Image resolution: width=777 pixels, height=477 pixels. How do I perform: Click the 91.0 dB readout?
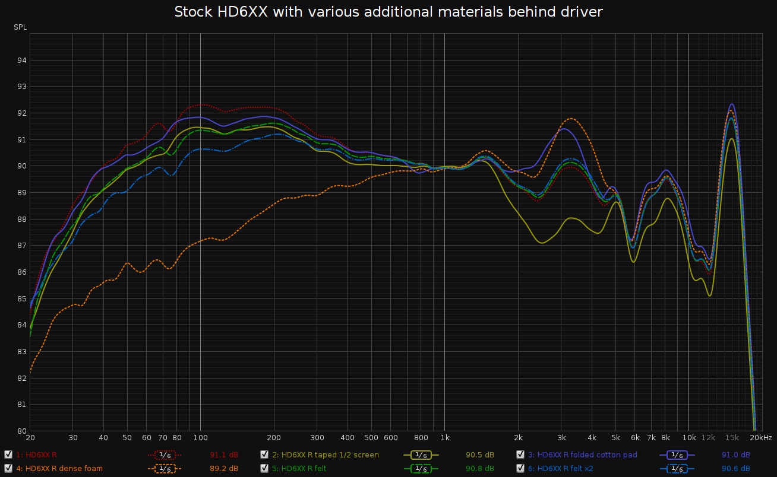tap(736, 455)
